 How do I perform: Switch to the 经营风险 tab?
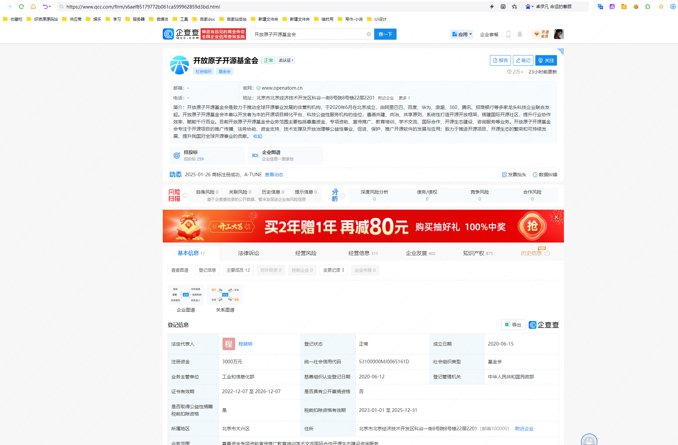(x=306, y=253)
